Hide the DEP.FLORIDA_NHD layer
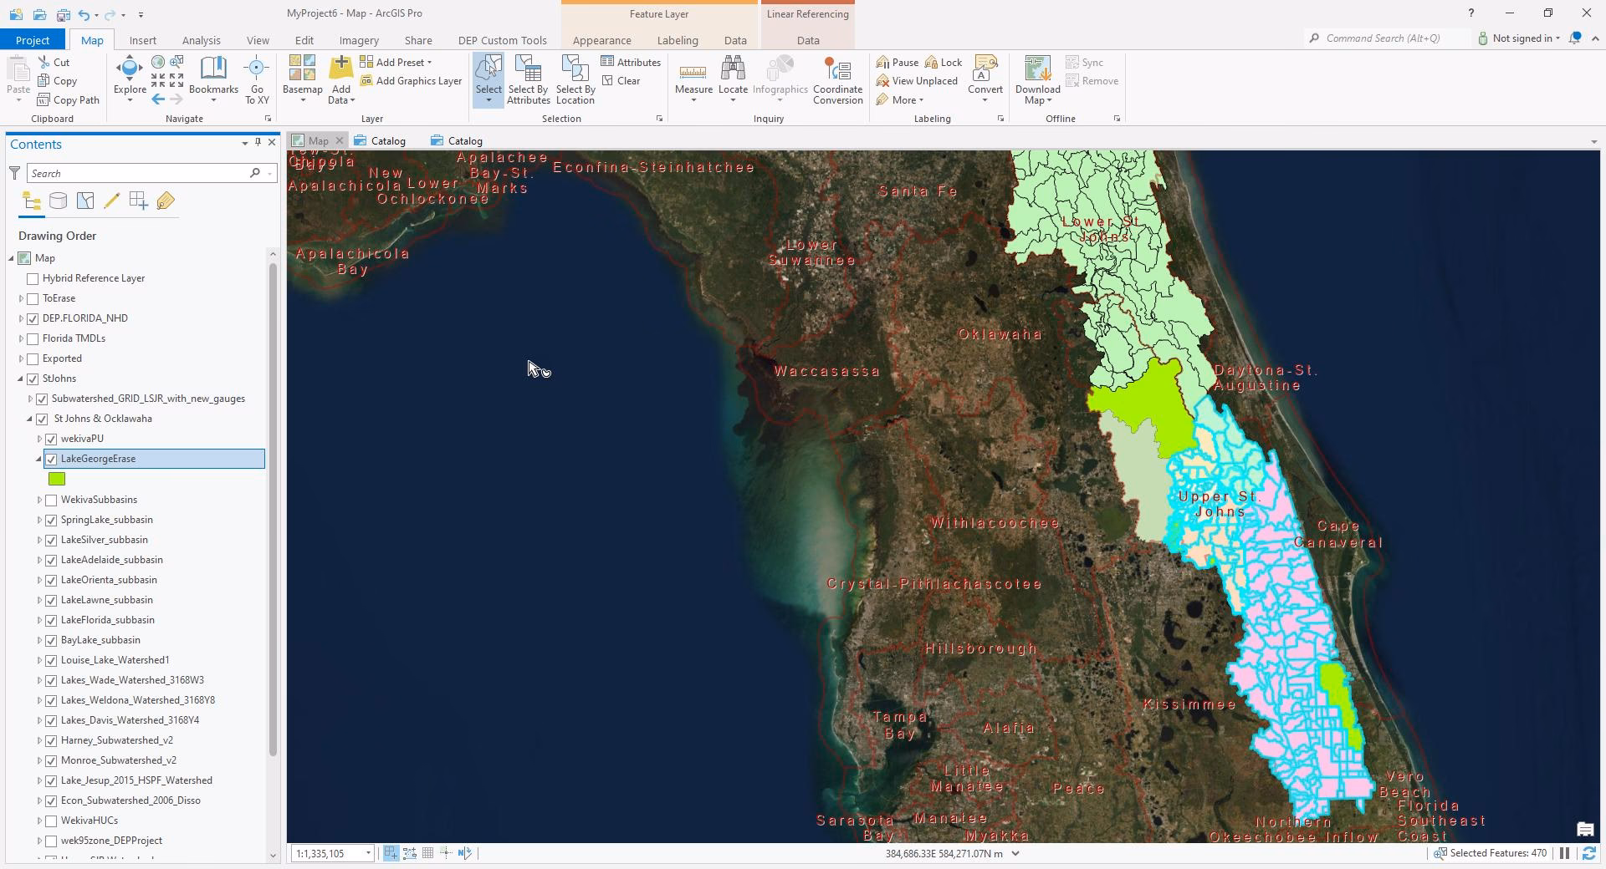This screenshot has height=869, width=1606. point(32,318)
